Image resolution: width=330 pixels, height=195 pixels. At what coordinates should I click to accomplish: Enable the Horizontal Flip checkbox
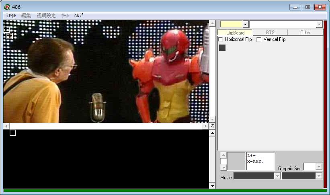pos(220,39)
